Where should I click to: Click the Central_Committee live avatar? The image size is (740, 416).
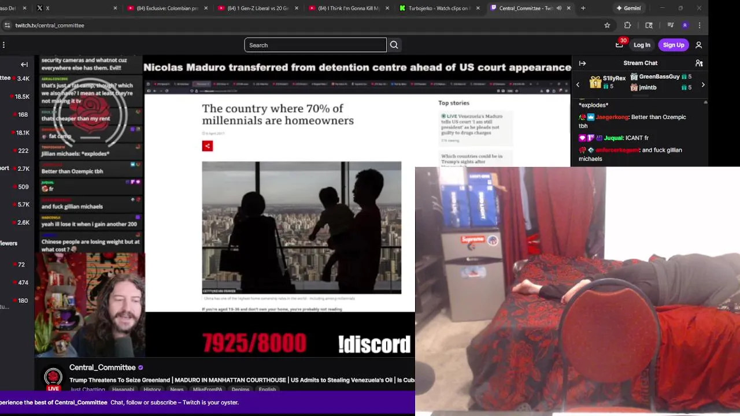click(53, 378)
